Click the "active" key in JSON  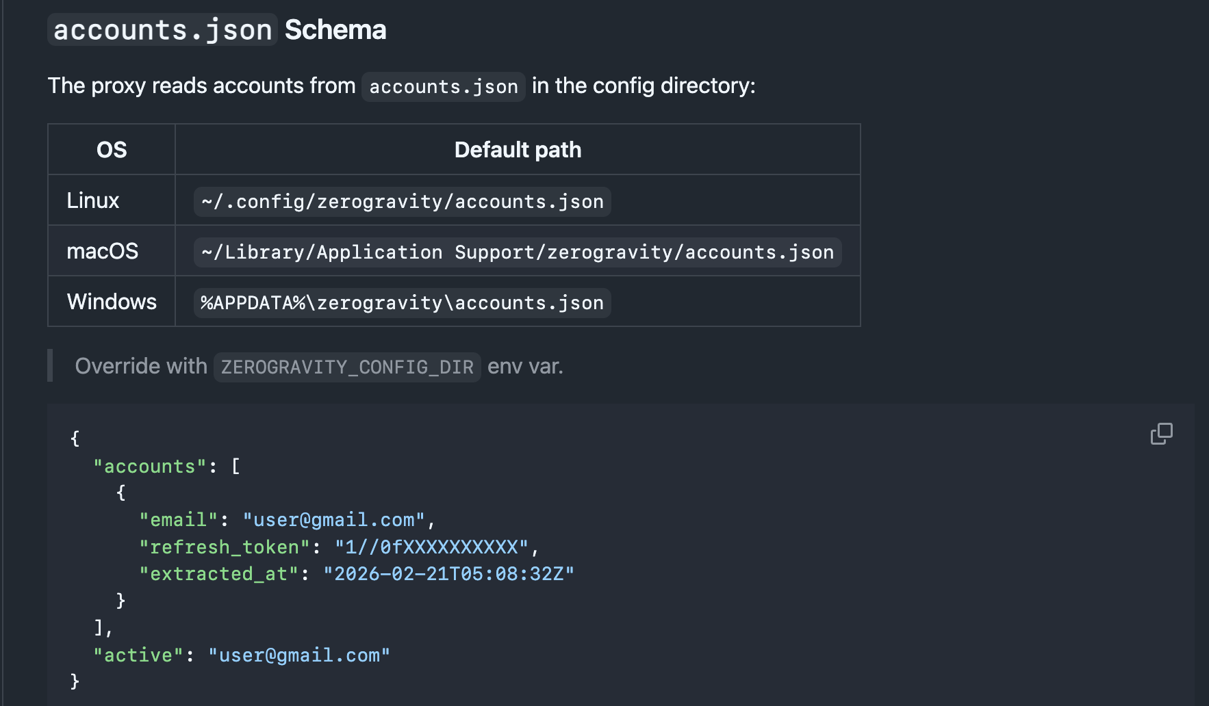[x=138, y=655]
